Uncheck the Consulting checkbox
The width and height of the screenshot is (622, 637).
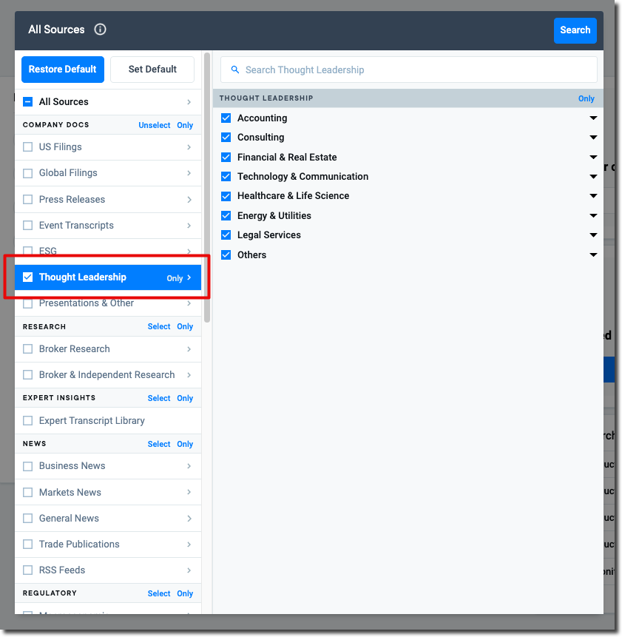[x=226, y=137]
